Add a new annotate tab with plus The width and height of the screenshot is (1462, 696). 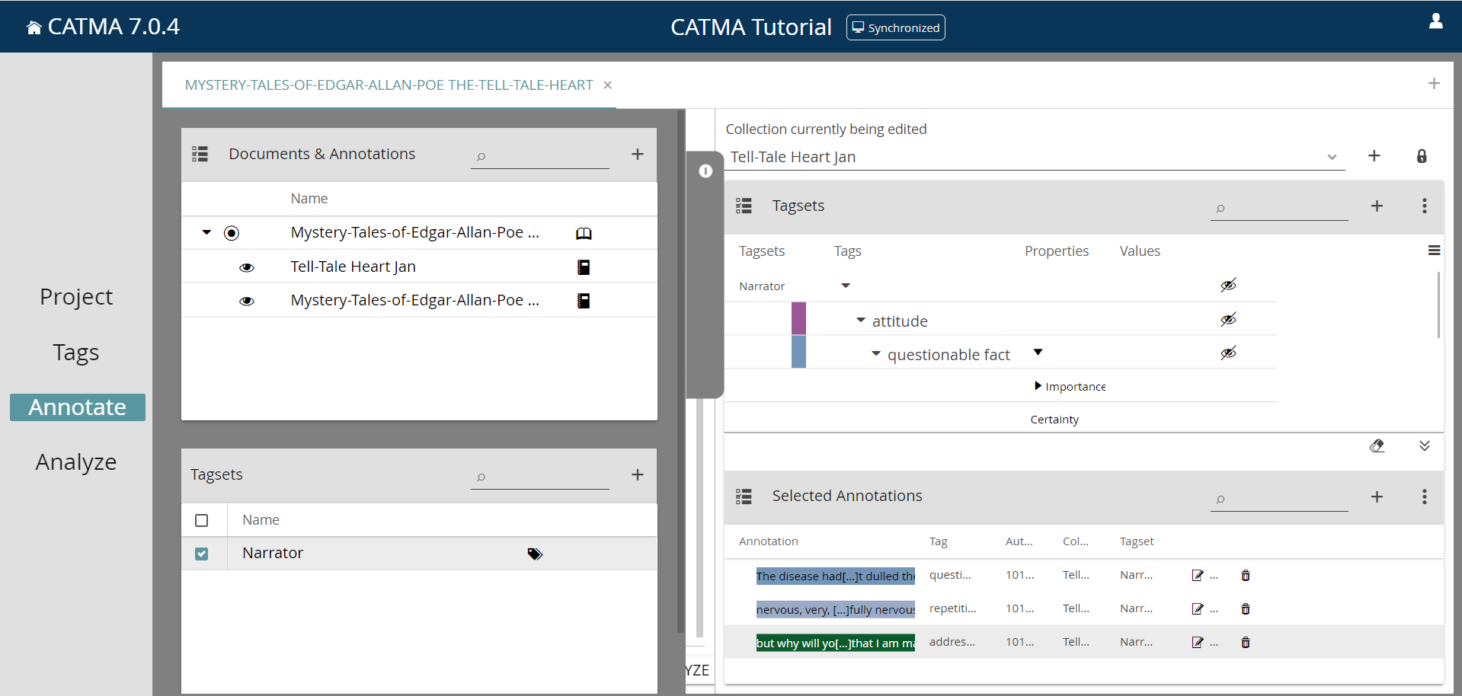[1433, 84]
